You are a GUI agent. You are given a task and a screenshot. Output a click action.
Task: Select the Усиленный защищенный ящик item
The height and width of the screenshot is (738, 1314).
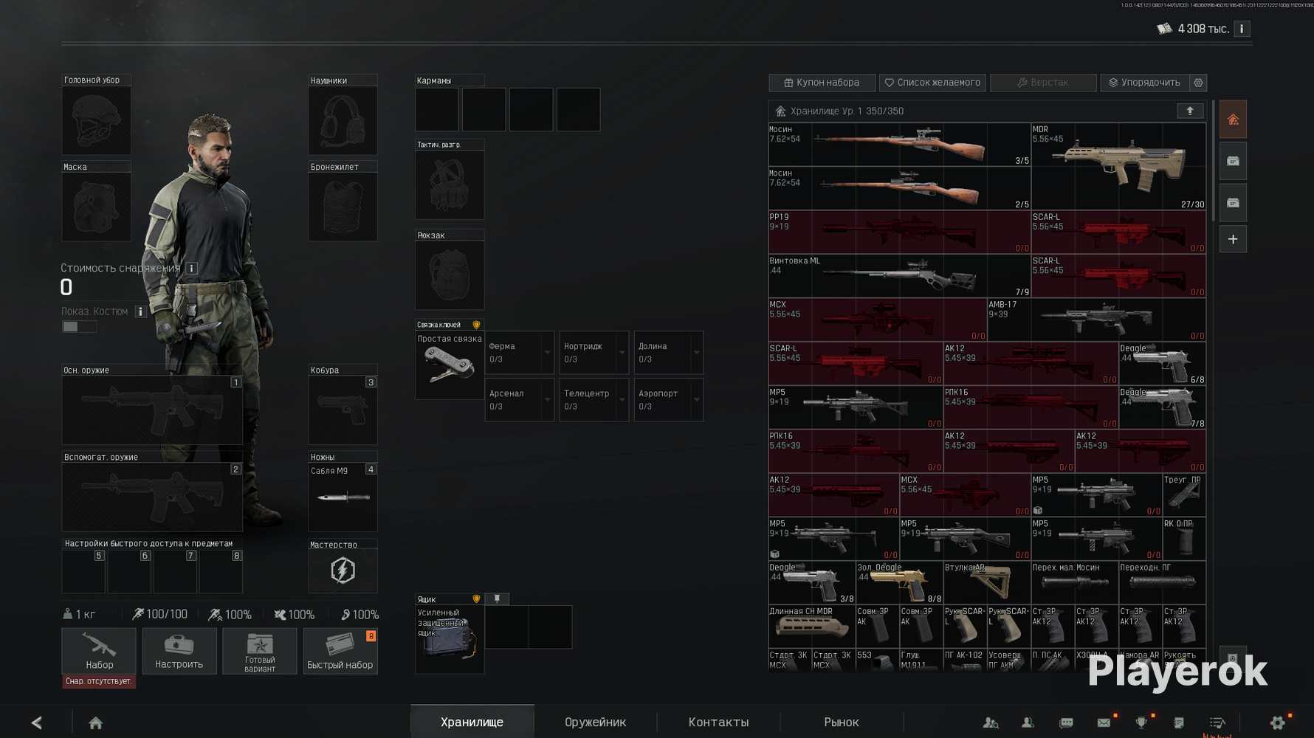pyautogui.click(x=450, y=639)
